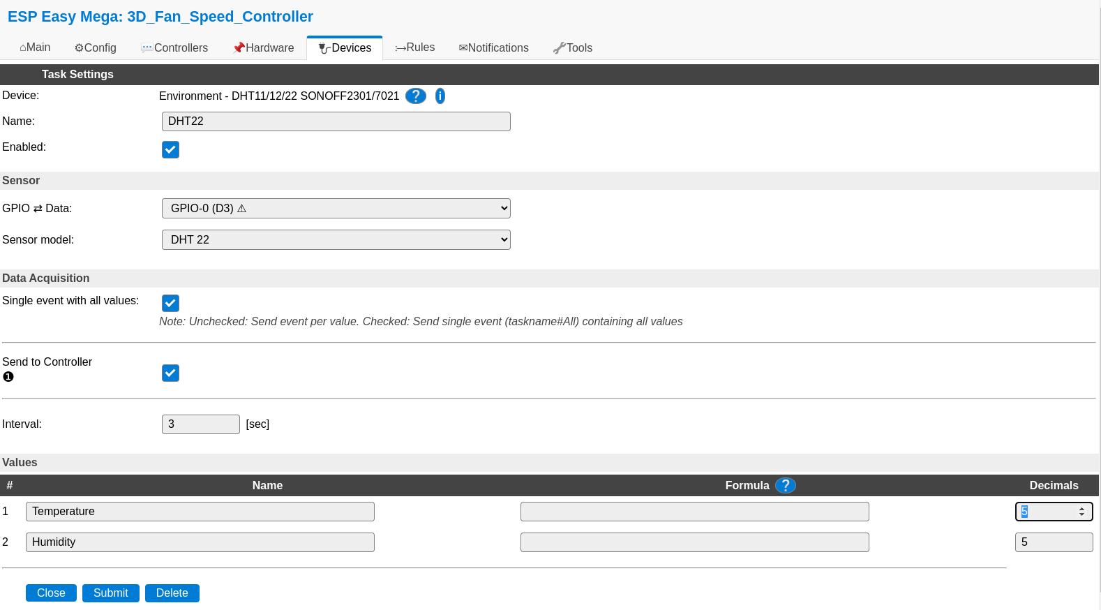The width and height of the screenshot is (1101, 610).
Task: Go to the Main tab
Action: (35, 47)
